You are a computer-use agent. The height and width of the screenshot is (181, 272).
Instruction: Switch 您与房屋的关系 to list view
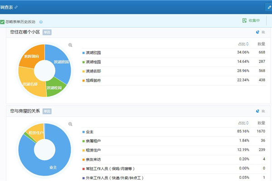pos(263,111)
